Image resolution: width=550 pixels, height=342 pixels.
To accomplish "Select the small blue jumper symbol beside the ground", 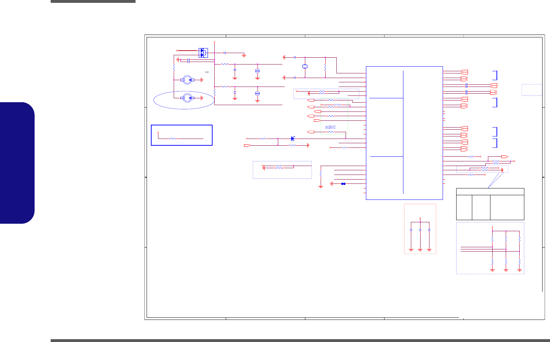I will point(343,184).
